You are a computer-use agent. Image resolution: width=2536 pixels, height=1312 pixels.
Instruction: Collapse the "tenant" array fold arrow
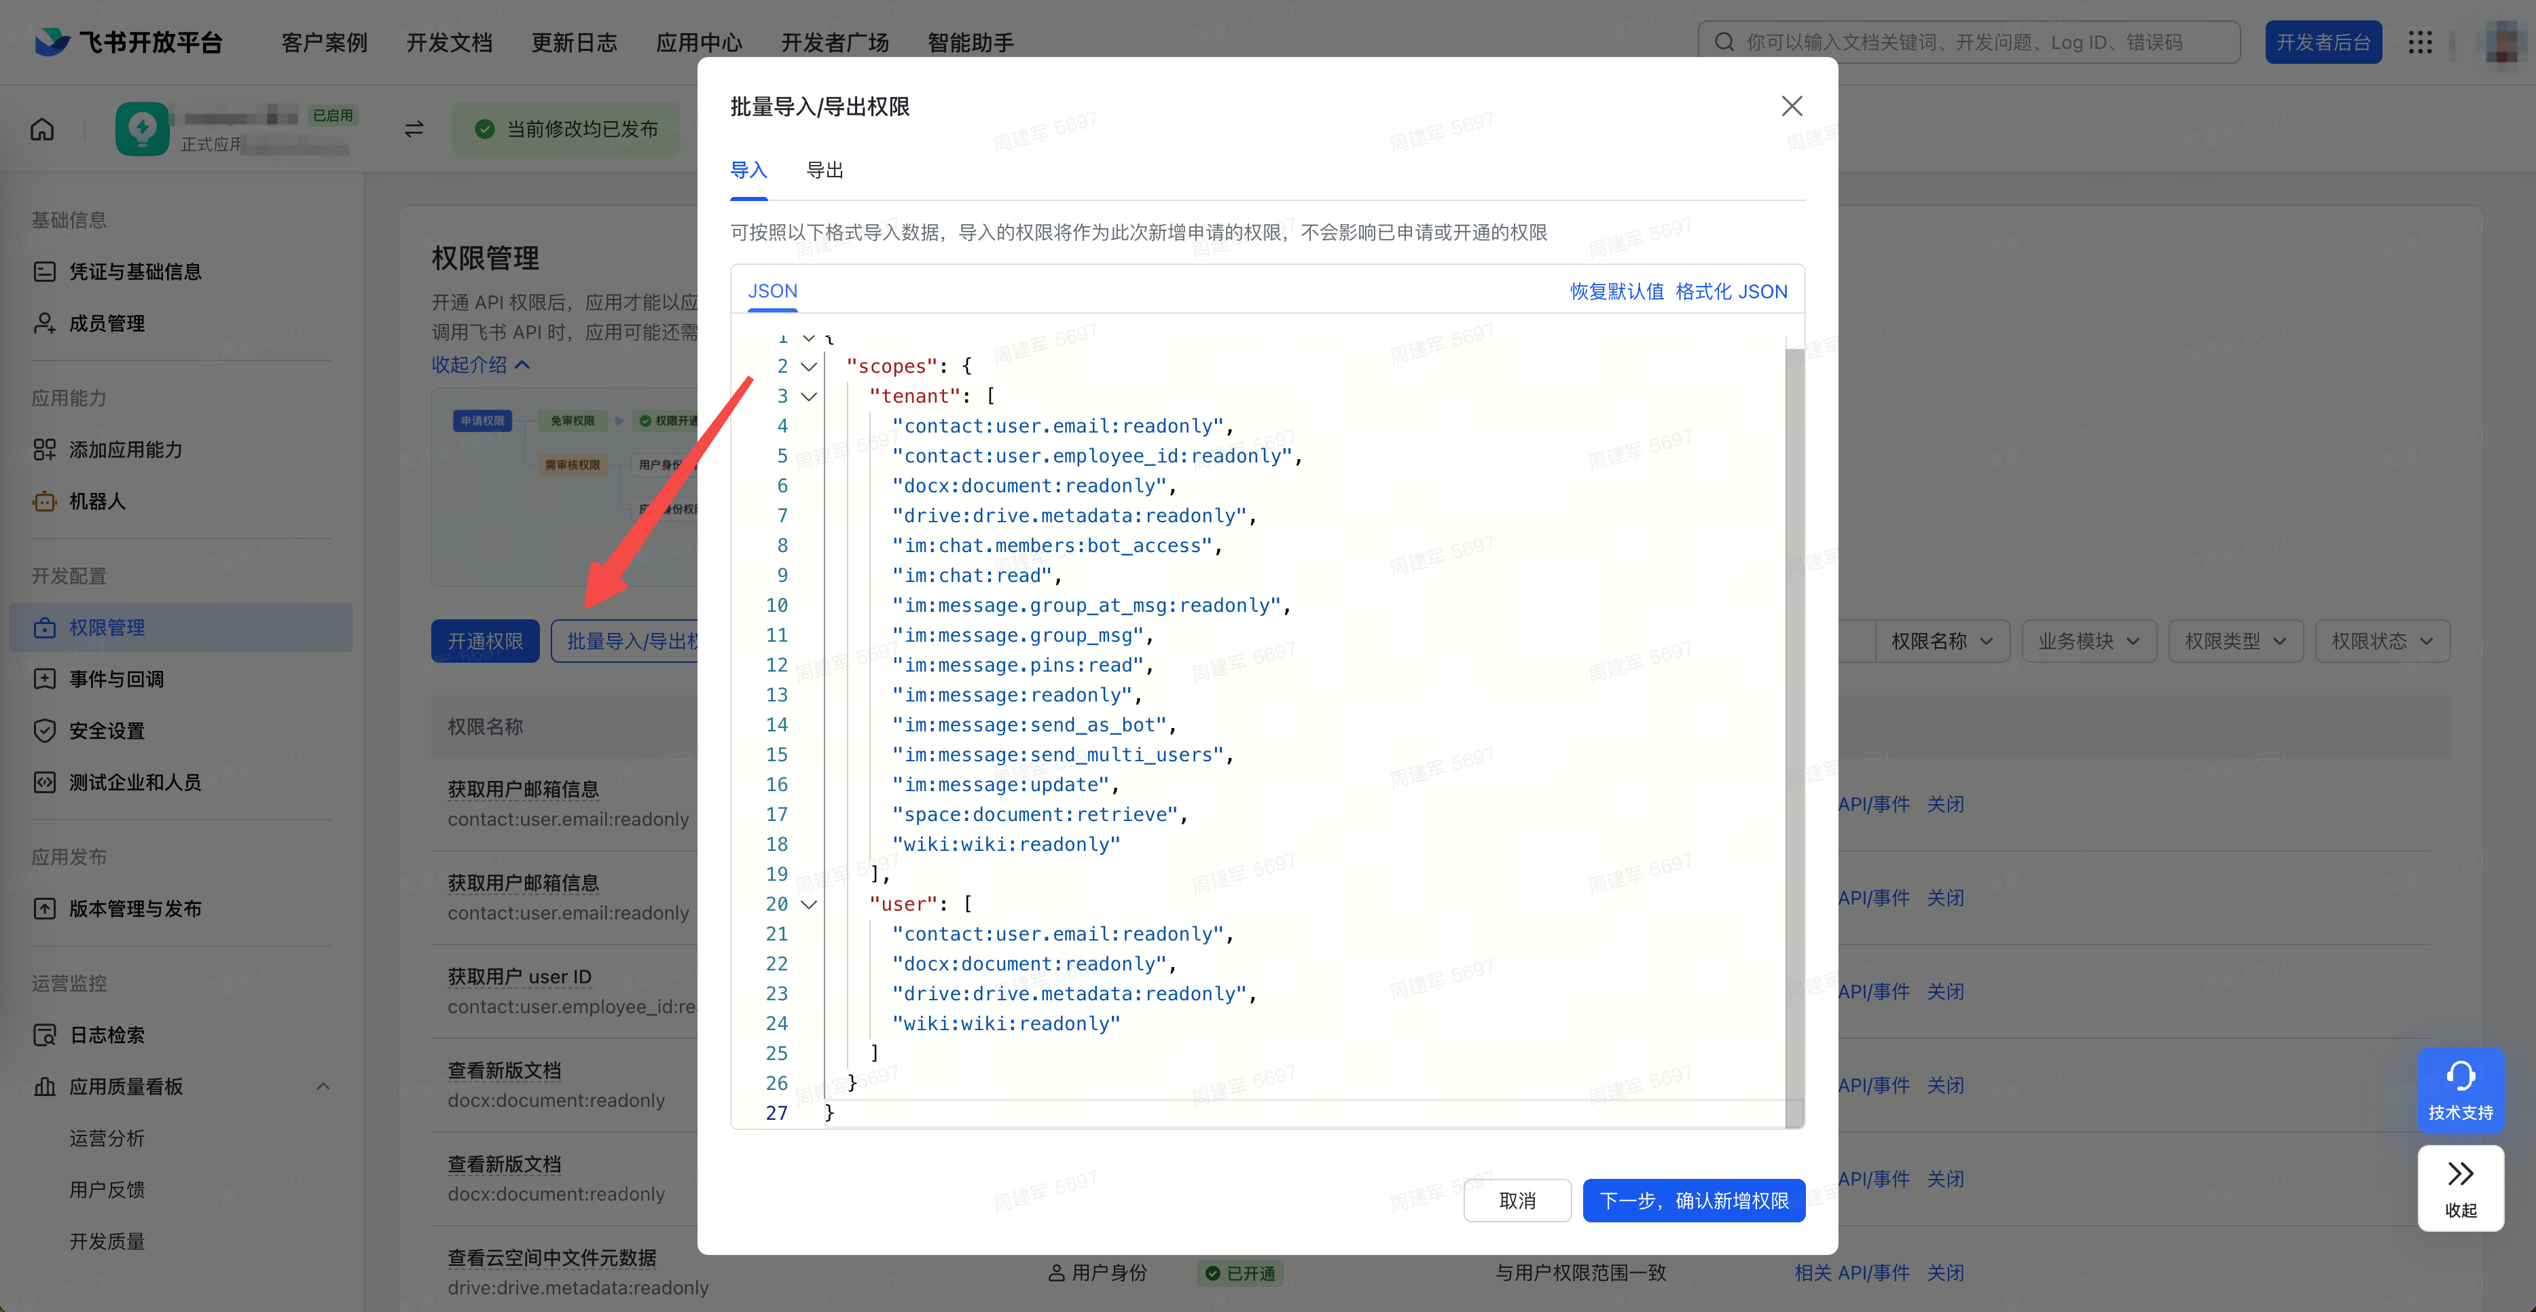click(x=808, y=396)
